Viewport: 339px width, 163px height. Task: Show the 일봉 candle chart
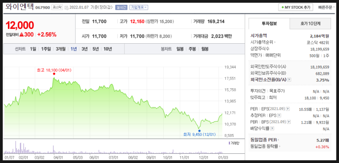coord(180,49)
